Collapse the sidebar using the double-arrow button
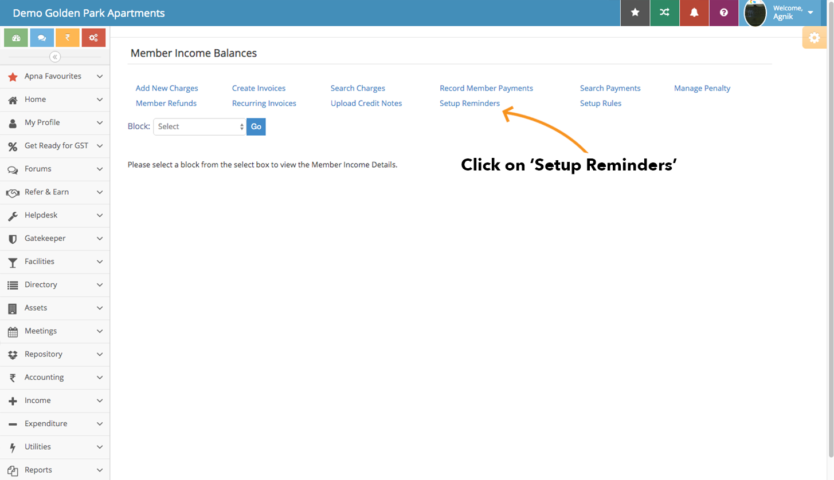 (x=54, y=57)
